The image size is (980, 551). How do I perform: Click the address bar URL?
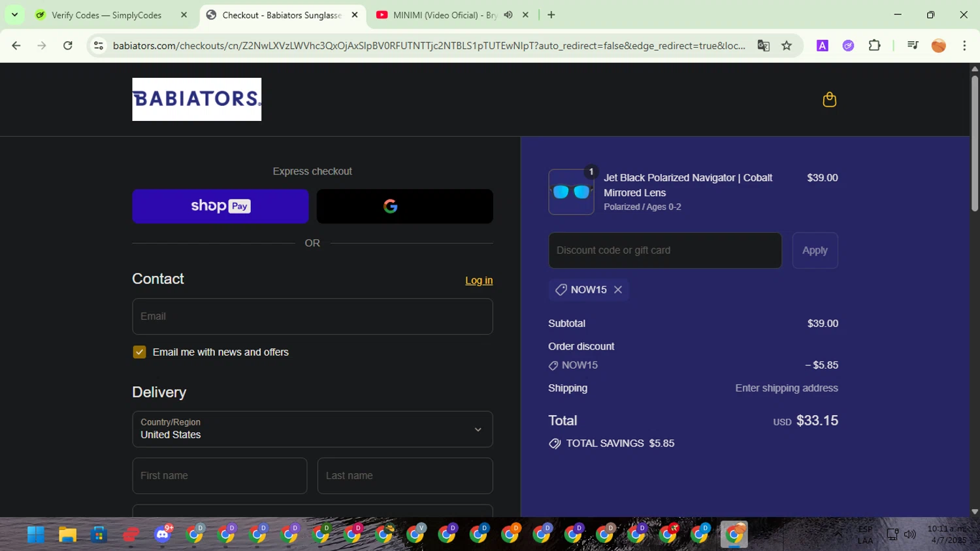click(429, 46)
